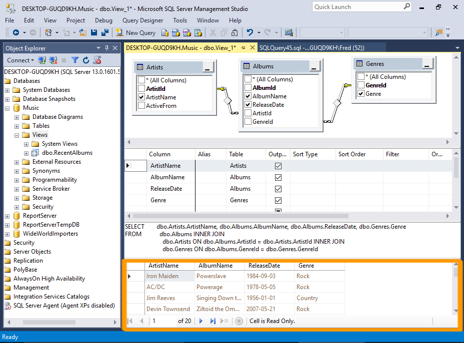Viewport: 464px width, 343px height.
Task: Go to next record in results
Action: pyautogui.click(x=201, y=321)
